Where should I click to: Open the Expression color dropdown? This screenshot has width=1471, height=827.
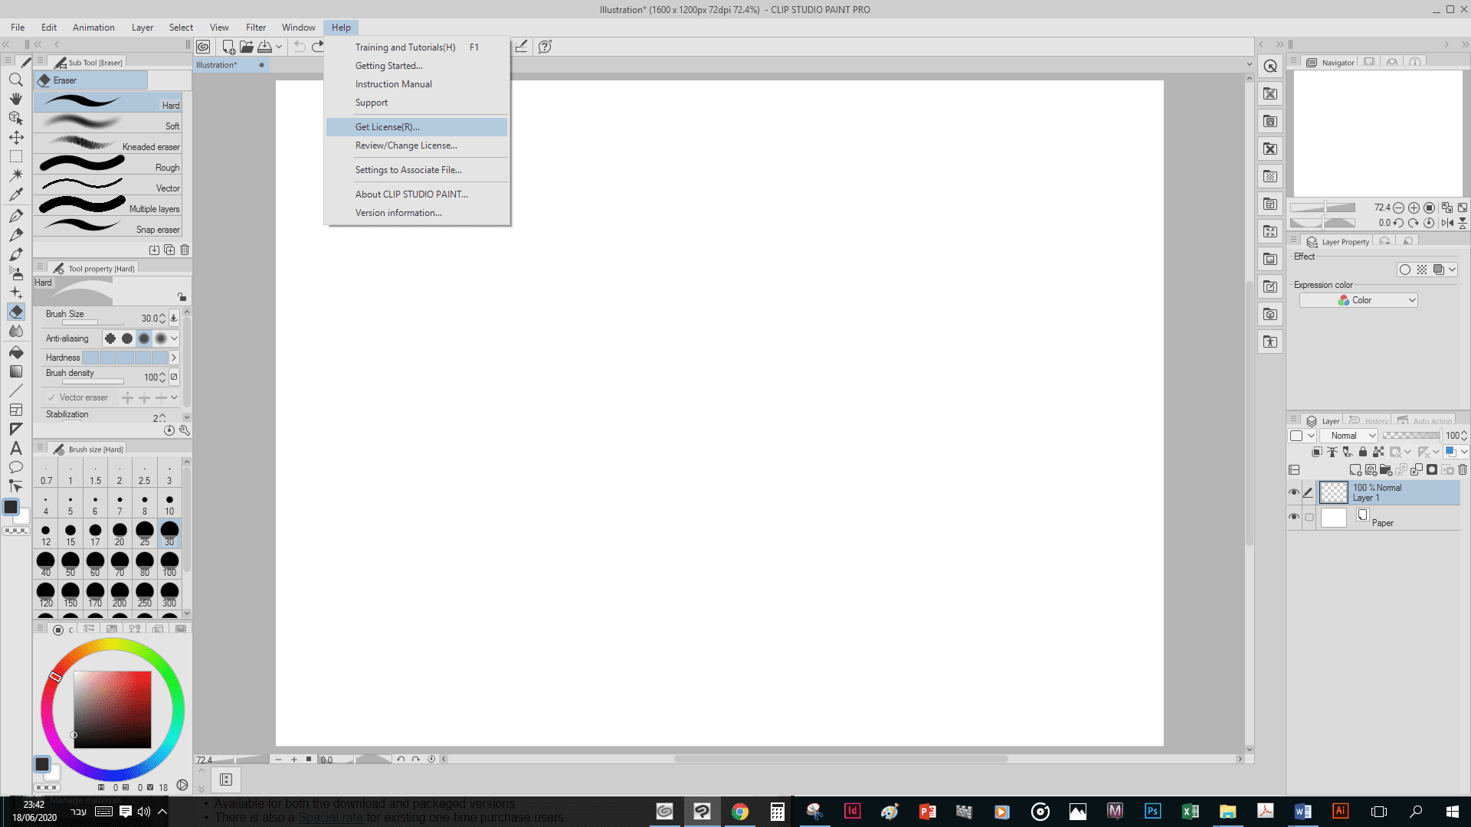[x=1358, y=300]
